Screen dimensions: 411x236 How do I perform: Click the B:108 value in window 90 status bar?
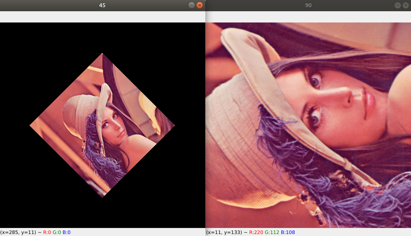pyautogui.click(x=288, y=232)
